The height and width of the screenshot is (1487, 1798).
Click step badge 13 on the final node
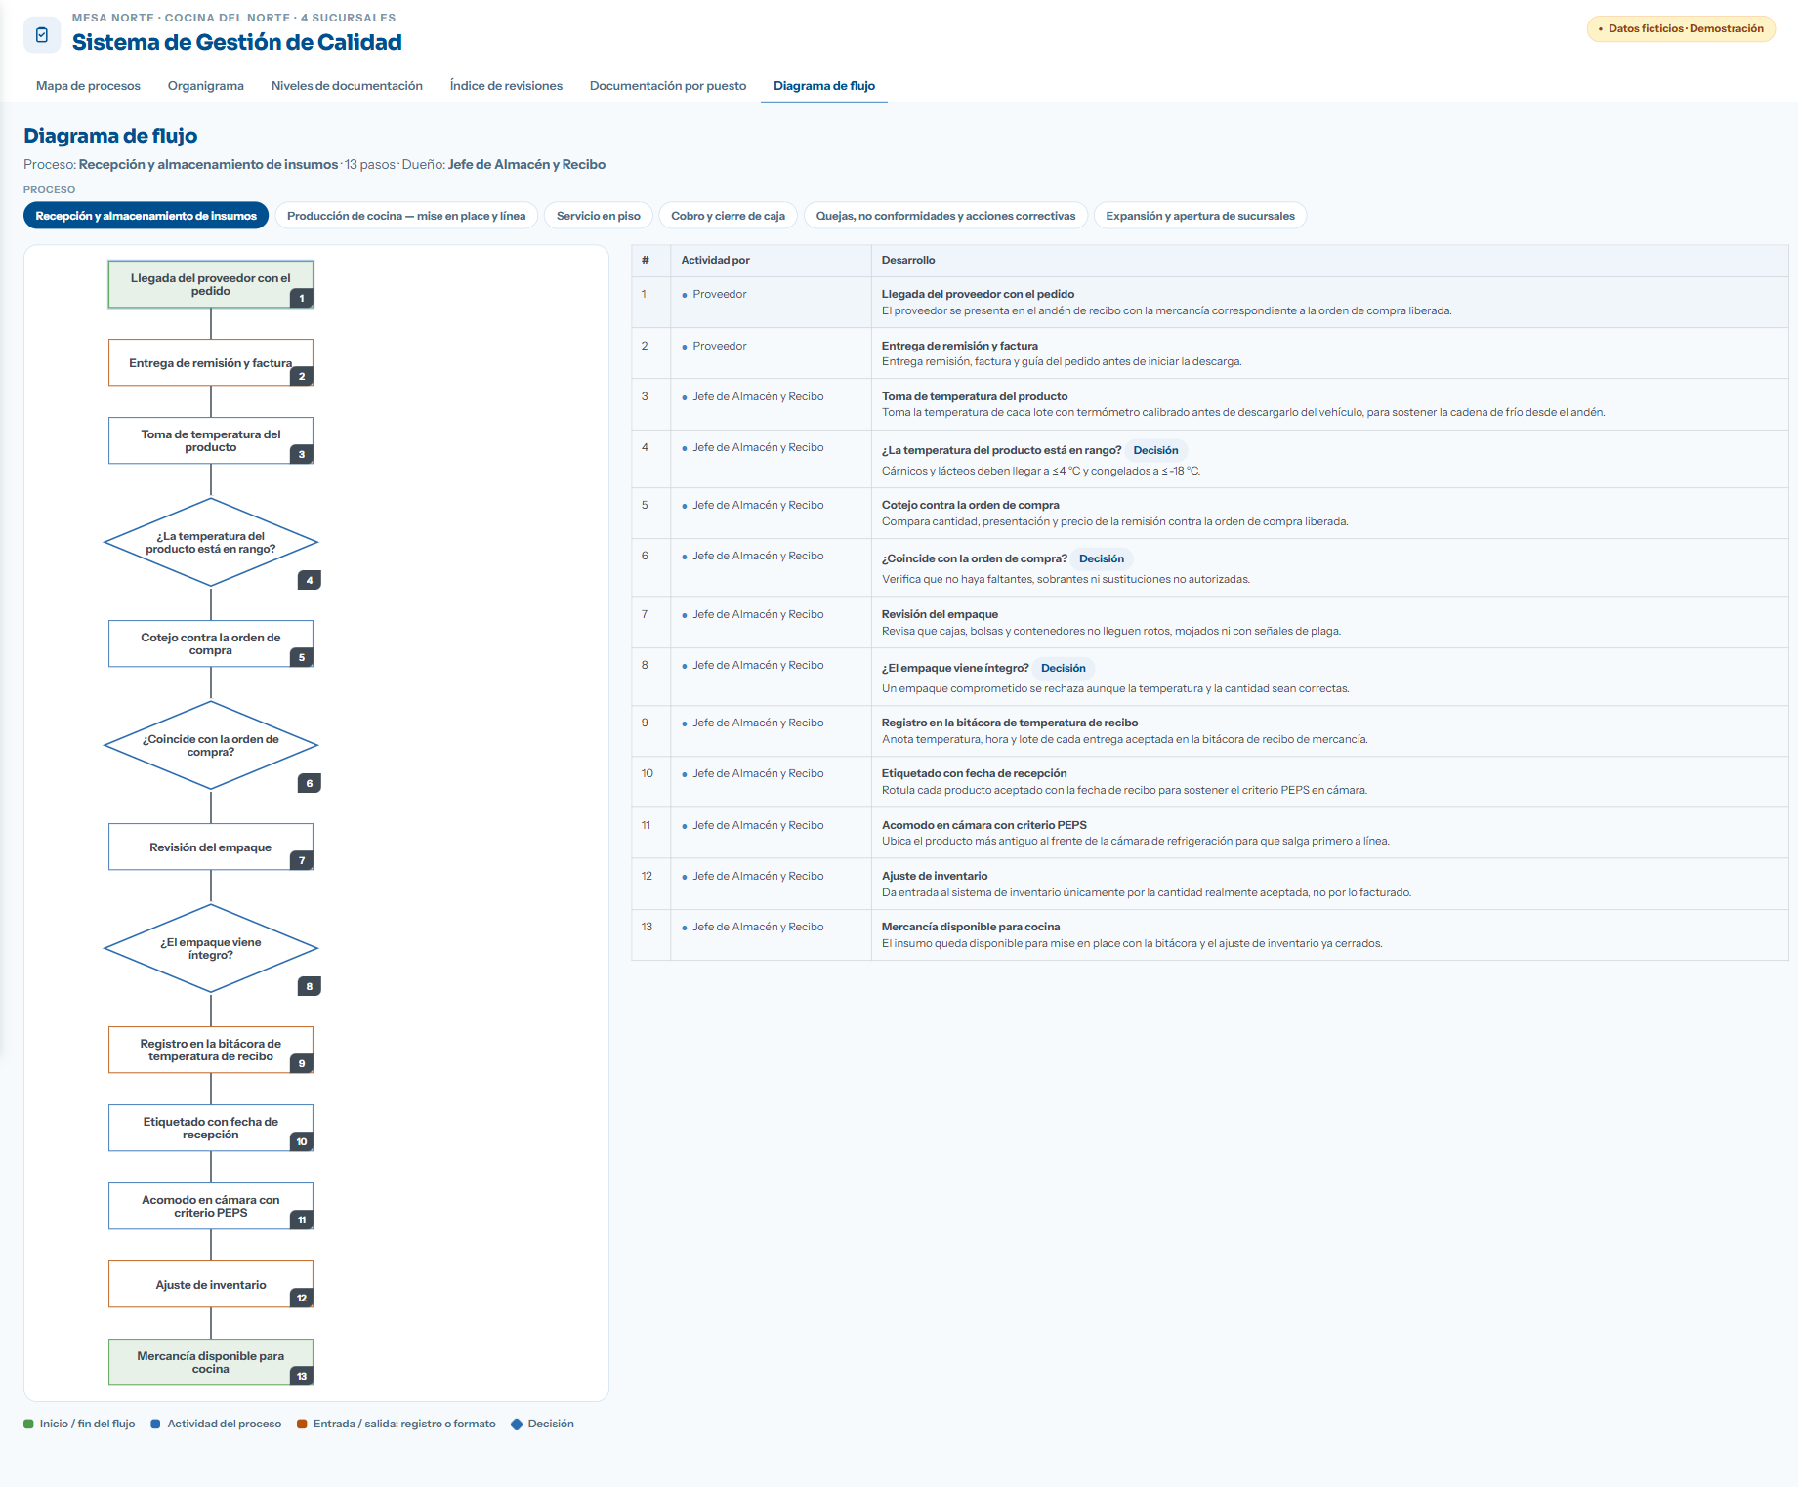[x=302, y=1376]
